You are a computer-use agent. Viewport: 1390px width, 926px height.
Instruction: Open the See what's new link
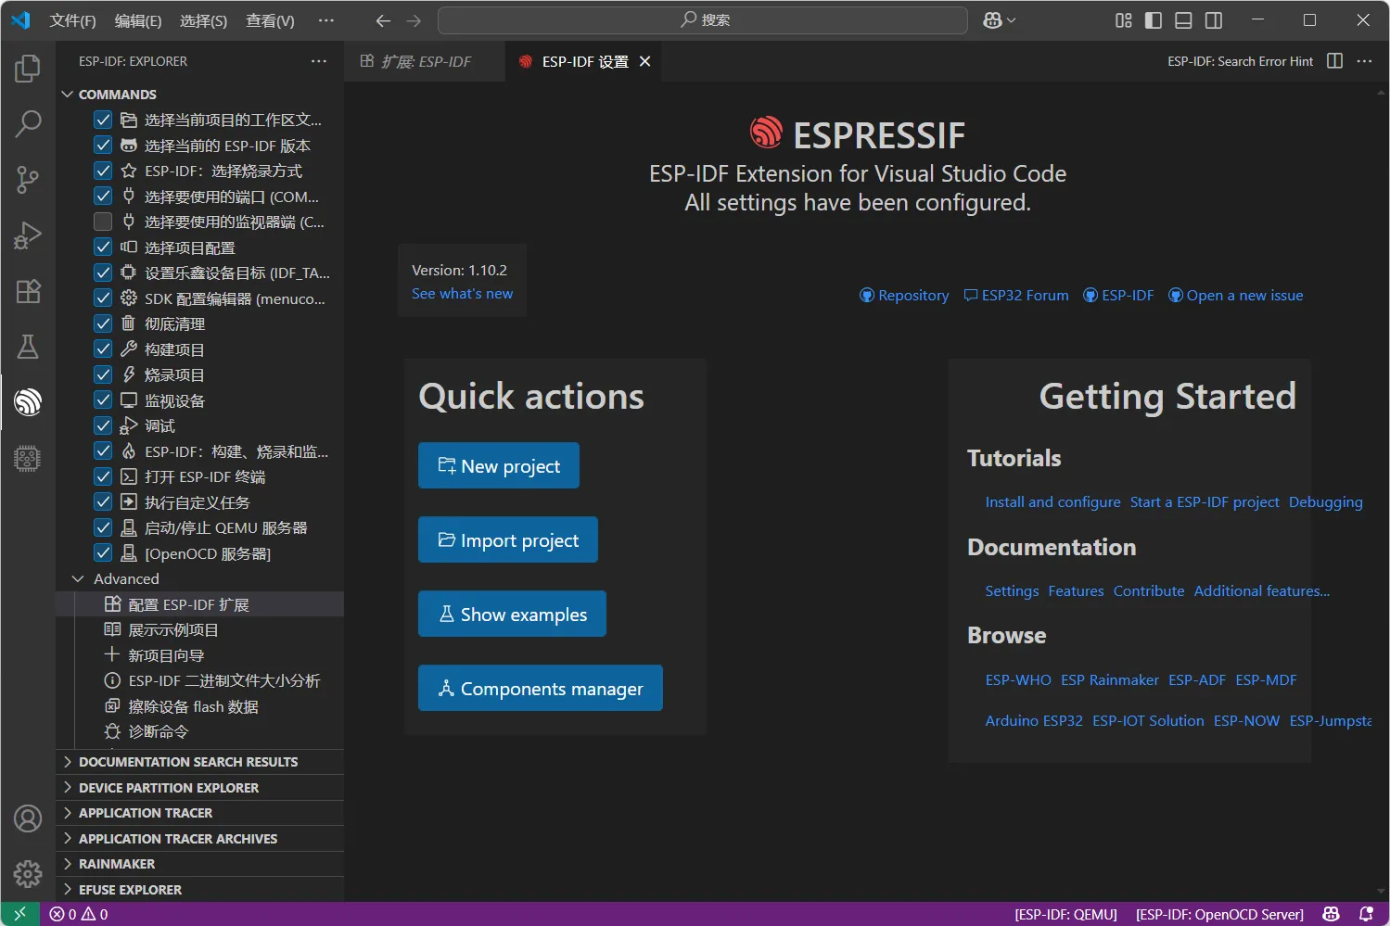coord(462,294)
